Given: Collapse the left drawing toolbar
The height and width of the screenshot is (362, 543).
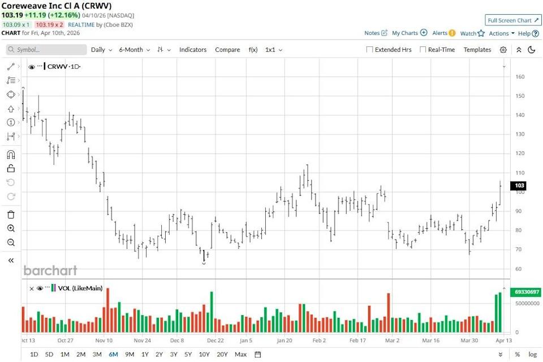Looking at the screenshot, I should coord(10,260).
